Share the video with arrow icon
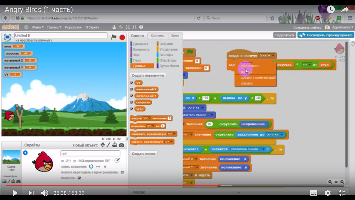Screen dimensions: 355x200 (345, 10)
